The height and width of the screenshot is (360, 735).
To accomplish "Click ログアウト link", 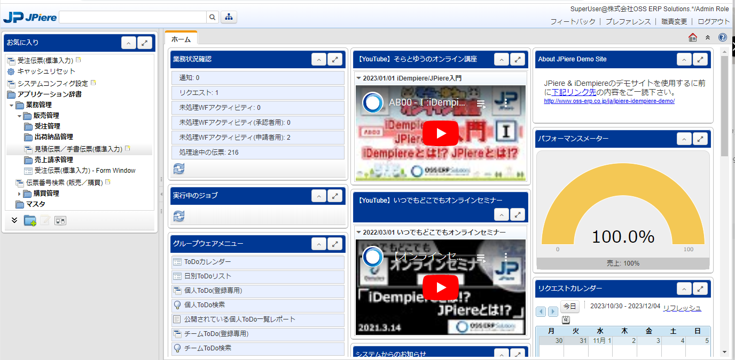I will [714, 22].
